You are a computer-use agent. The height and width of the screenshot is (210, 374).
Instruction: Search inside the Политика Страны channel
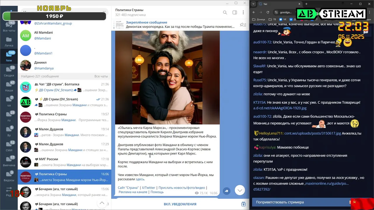click(225, 13)
